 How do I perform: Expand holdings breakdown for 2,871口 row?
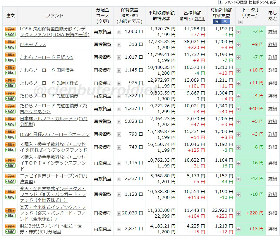(x=119, y=229)
